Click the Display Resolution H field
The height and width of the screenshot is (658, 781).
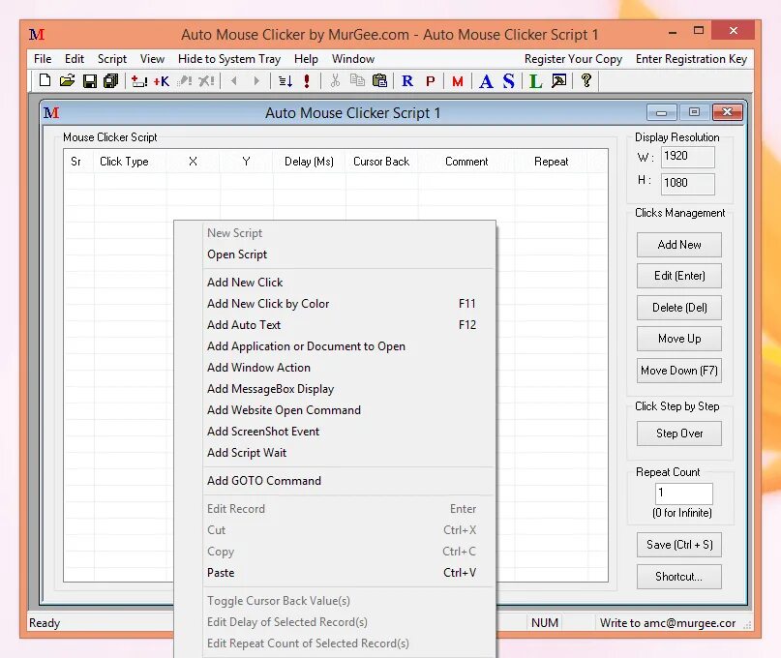pyautogui.click(x=688, y=183)
